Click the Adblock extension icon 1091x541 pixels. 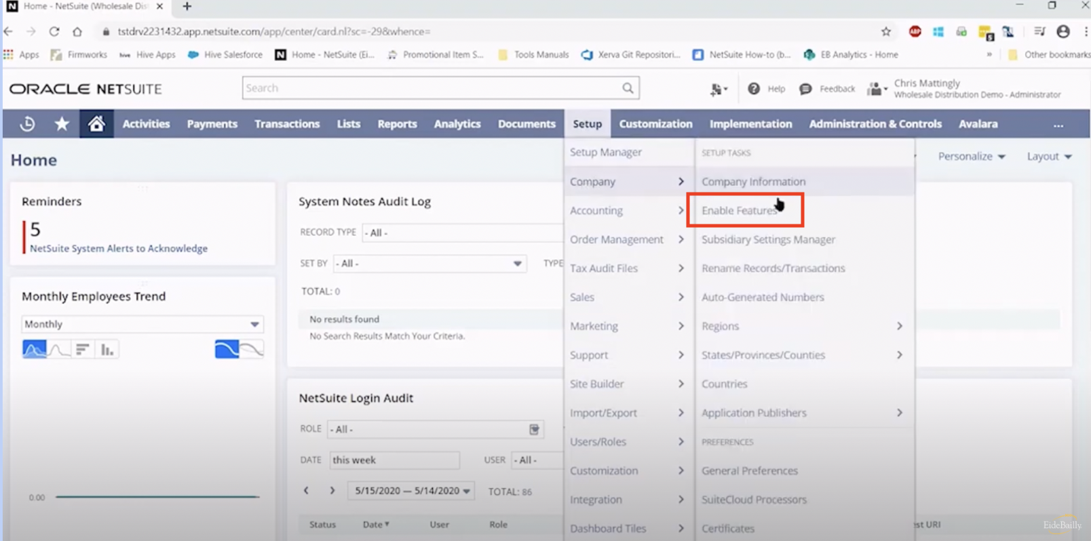(x=915, y=31)
